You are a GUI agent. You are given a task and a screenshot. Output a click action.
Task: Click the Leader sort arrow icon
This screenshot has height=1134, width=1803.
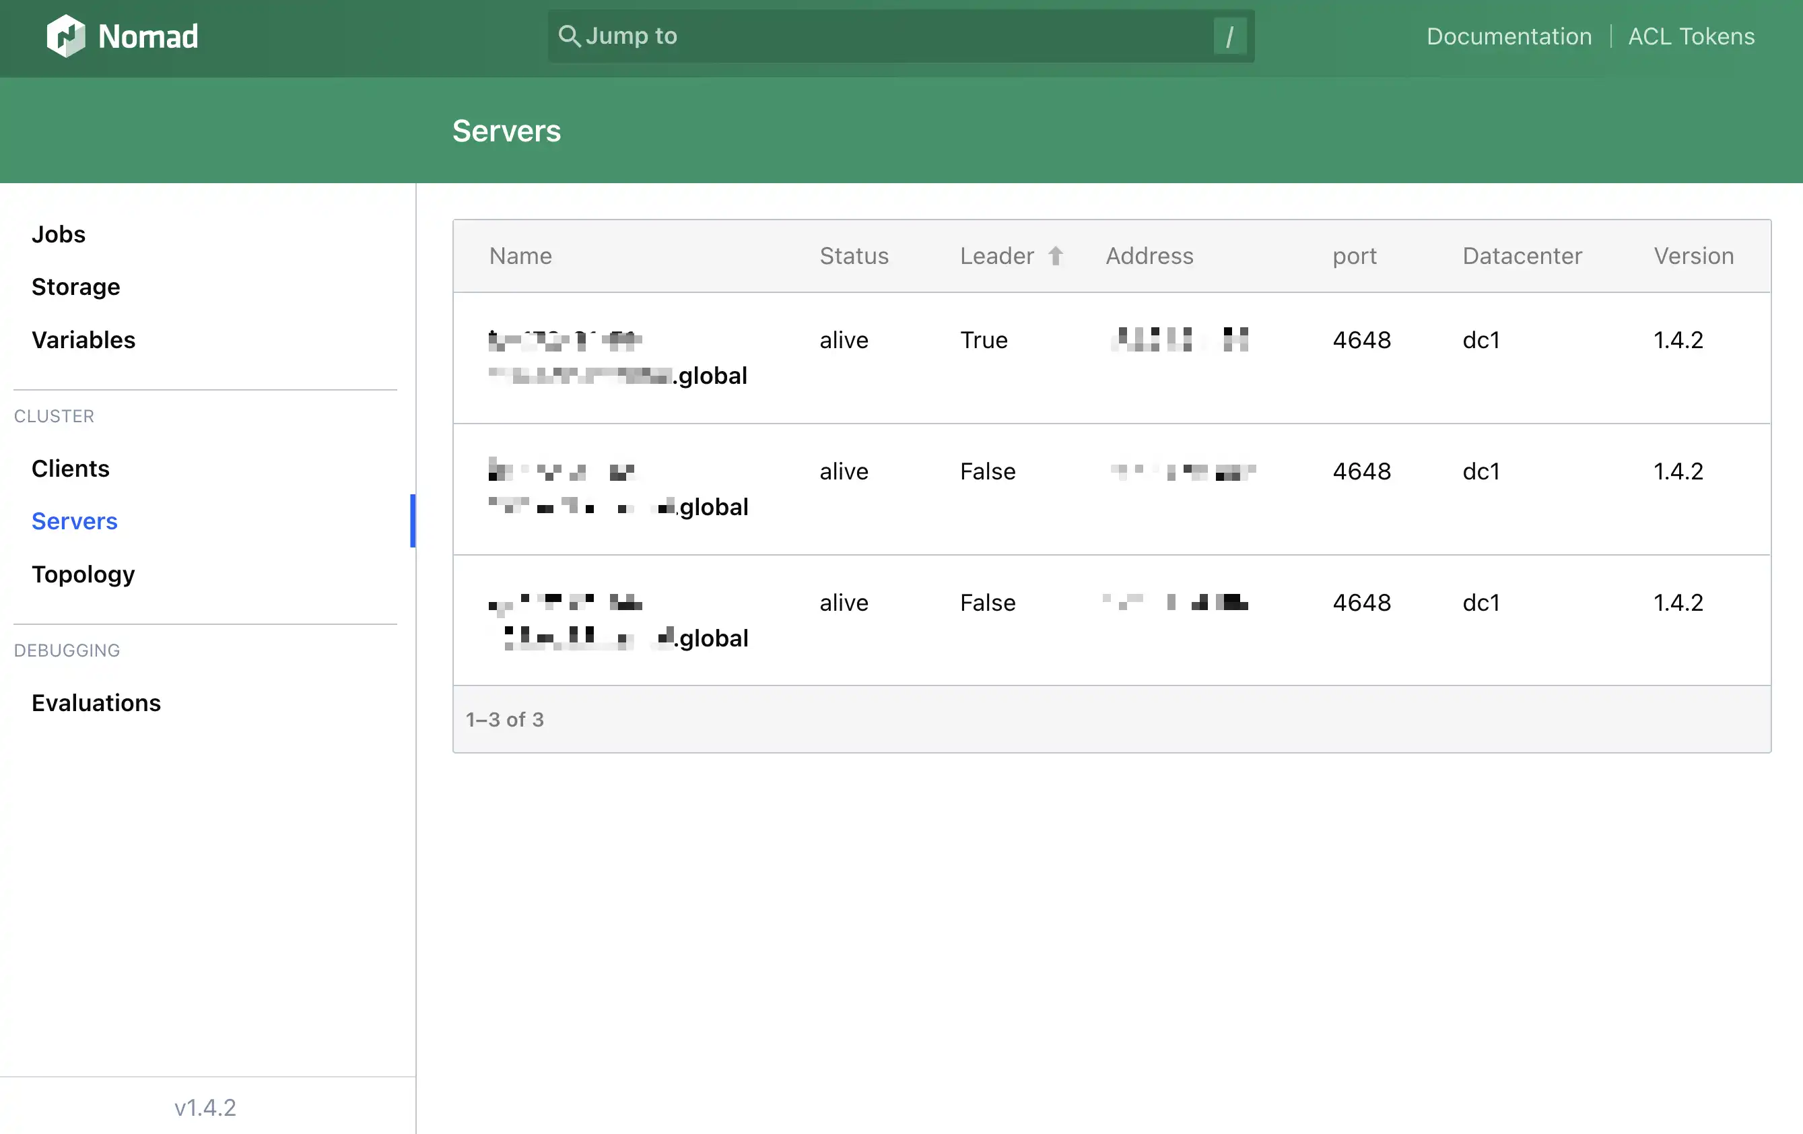[x=1056, y=255]
